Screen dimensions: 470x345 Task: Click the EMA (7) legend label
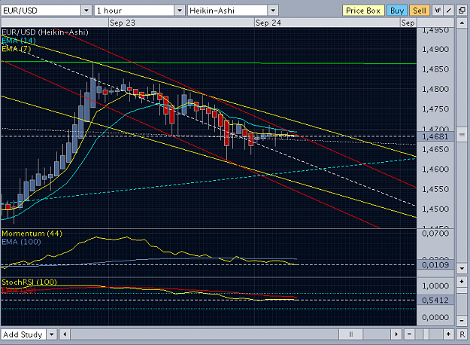(x=17, y=48)
